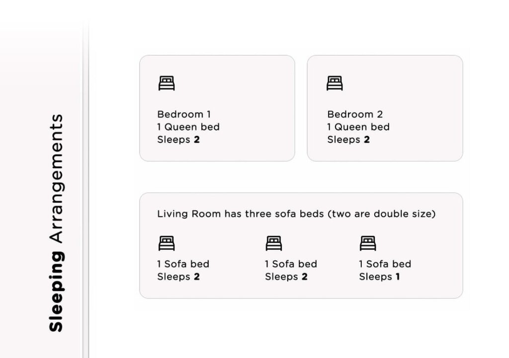The image size is (509, 358).
Task: Click the third sofa bed icon
Action: [x=368, y=243]
